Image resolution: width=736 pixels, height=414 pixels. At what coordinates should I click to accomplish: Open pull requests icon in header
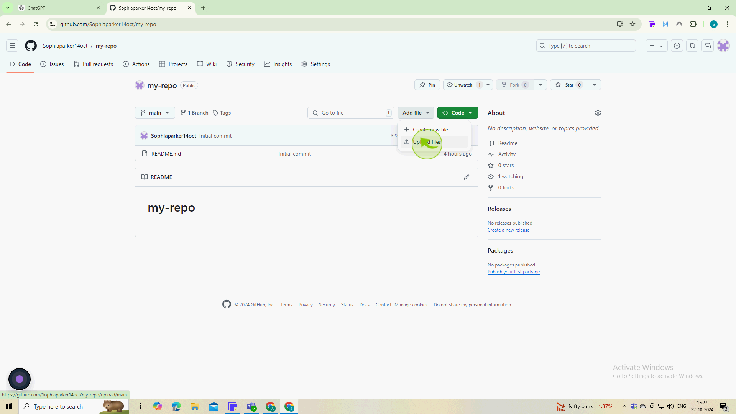[x=692, y=46]
